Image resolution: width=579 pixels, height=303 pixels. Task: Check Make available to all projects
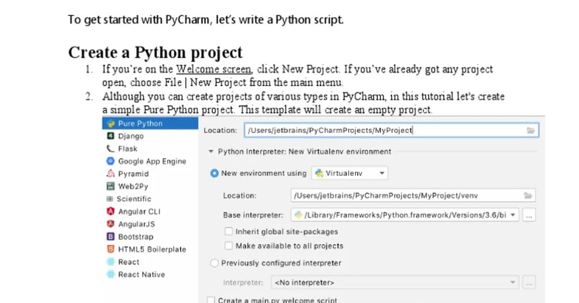[x=229, y=246]
